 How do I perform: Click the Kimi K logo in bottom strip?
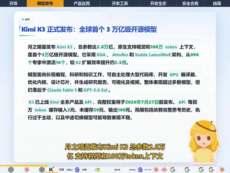52,170
